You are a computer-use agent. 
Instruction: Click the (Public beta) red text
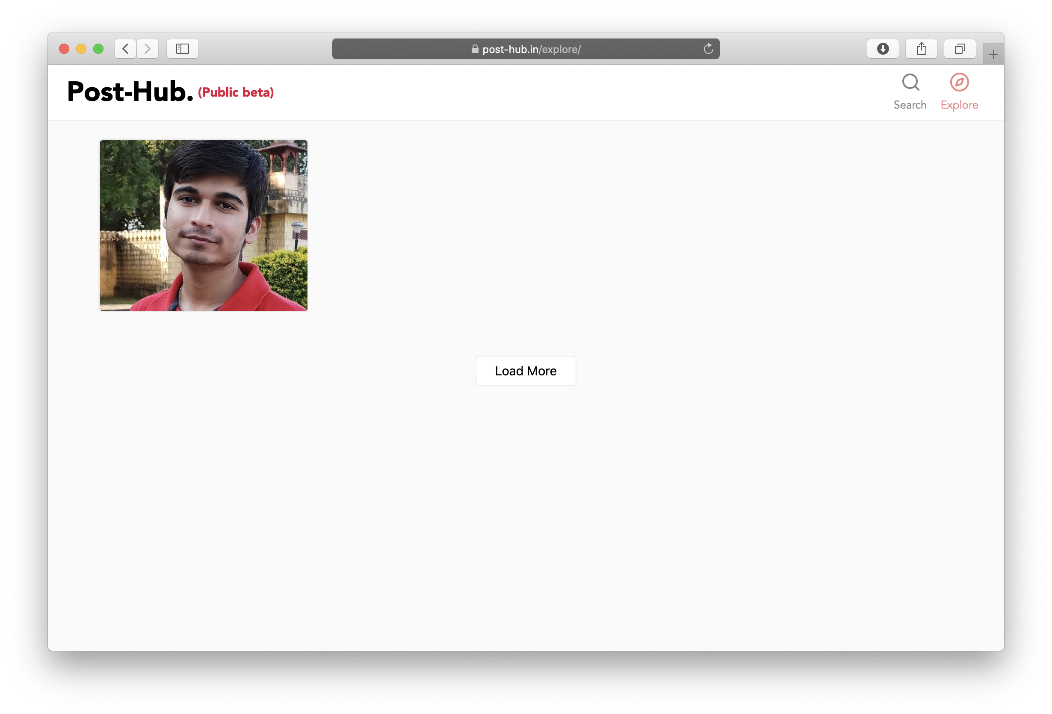click(x=236, y=92)
